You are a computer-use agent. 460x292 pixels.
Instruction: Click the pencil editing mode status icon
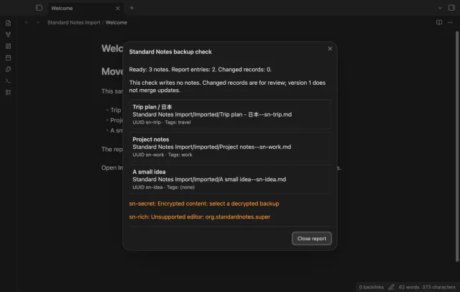(x=391, y=287)
